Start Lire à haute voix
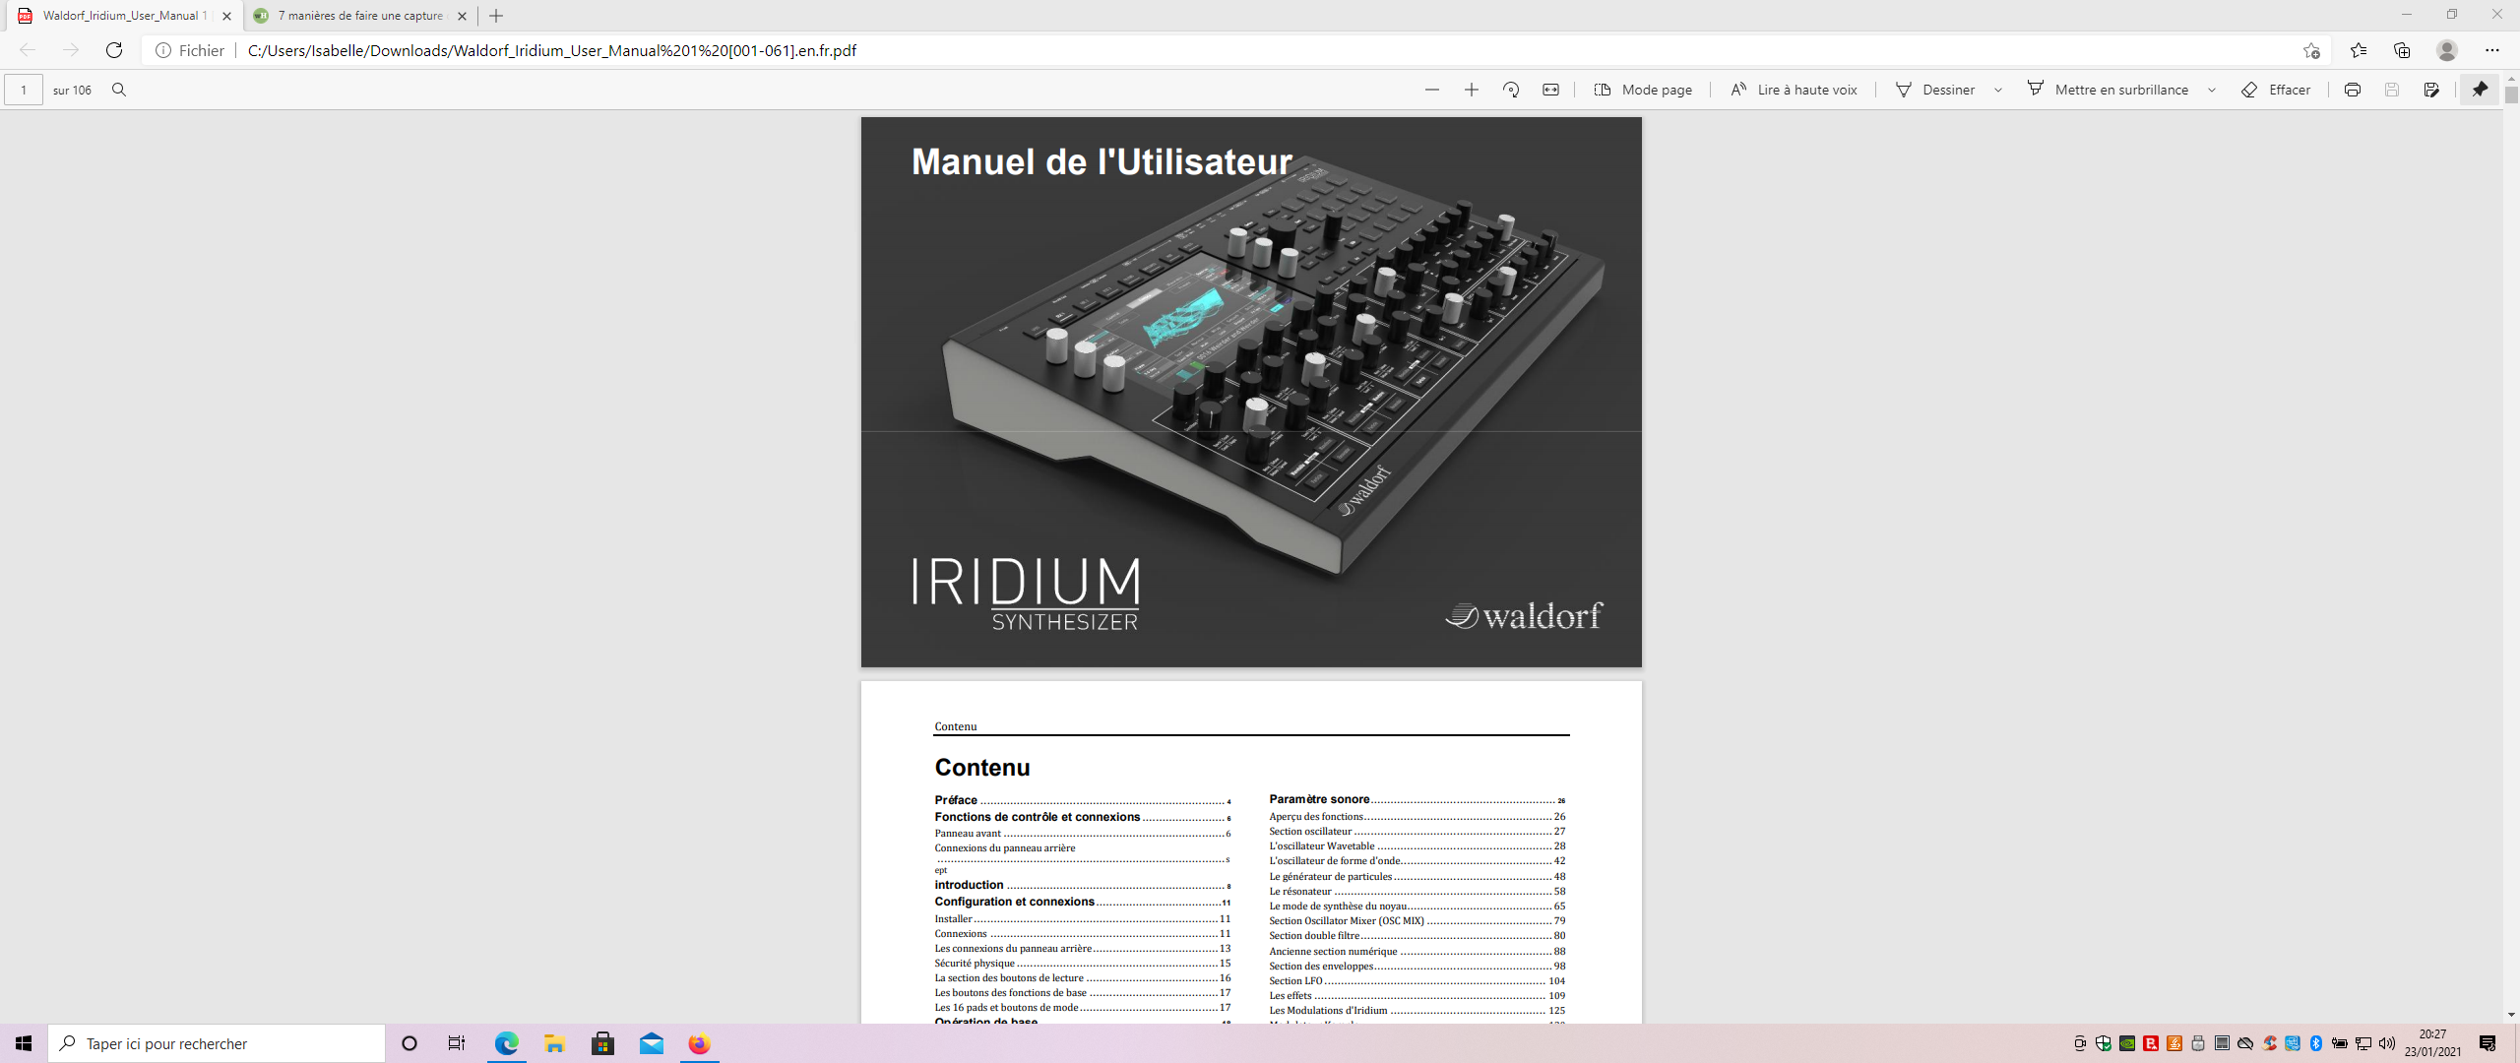This screenshot has width=2520, height=1063. click(x=1794, y=90)
